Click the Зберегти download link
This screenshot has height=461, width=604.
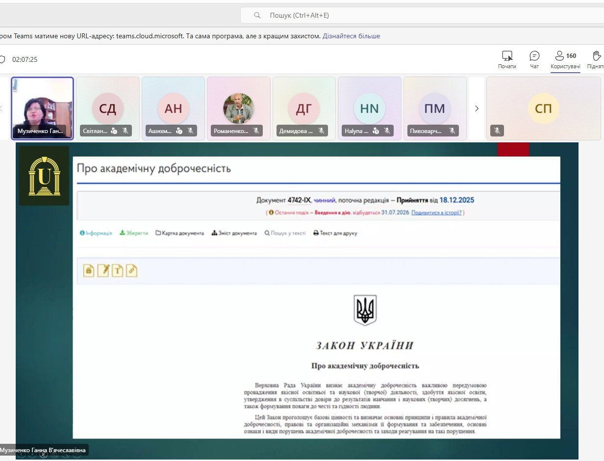134,233
